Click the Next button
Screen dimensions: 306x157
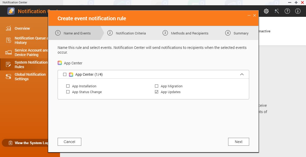(x=238, y=142)
